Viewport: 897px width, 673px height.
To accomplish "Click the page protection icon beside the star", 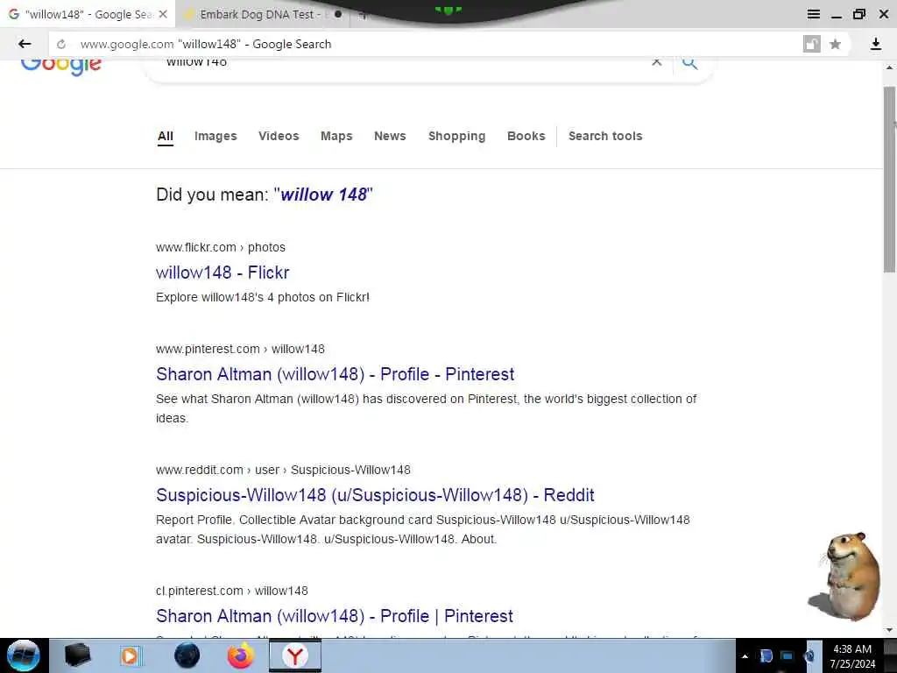I will (812, 44).
